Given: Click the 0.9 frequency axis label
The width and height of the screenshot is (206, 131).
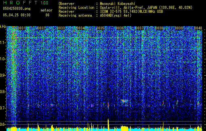Looking at the screenshot, I should point(3,75).
